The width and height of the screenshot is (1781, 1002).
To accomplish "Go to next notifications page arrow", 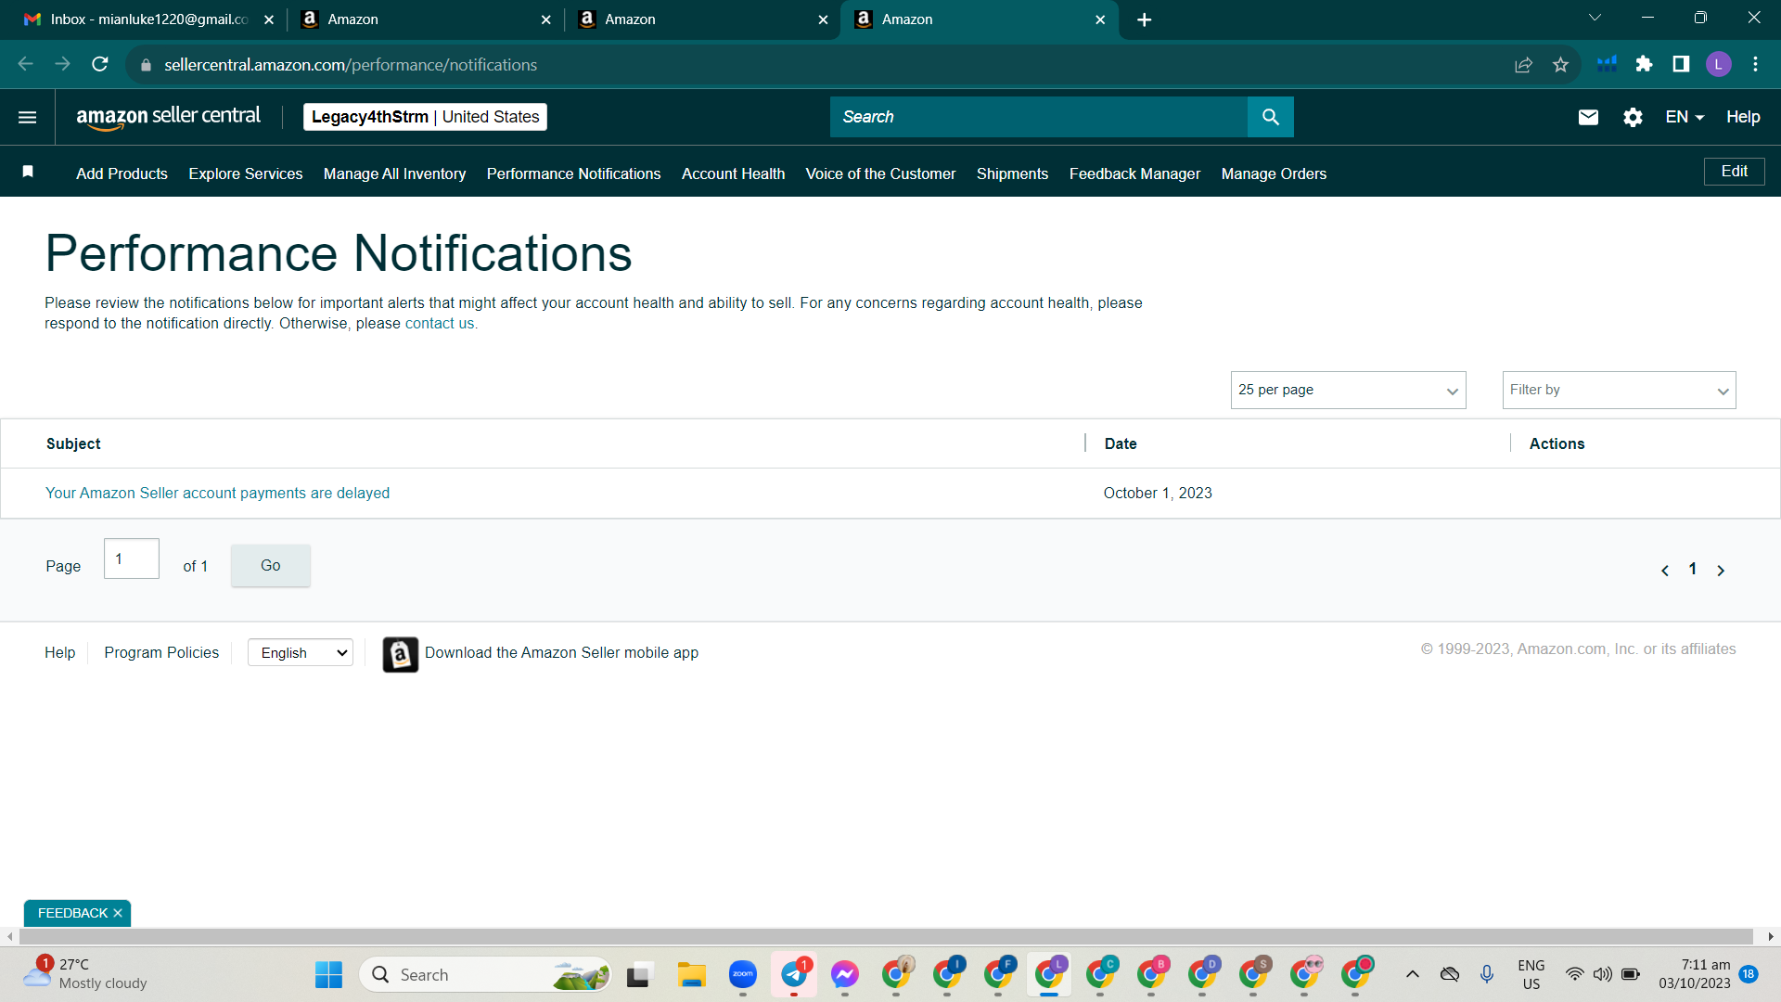I will (x=1721, y=571).
